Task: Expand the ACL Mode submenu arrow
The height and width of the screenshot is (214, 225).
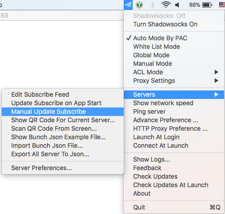Action: pos(216,72)
